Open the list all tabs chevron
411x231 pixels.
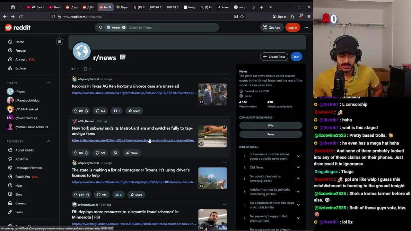270,7
